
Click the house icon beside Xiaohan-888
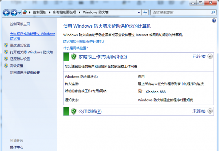pyautogui.click(x=140, y=91)
